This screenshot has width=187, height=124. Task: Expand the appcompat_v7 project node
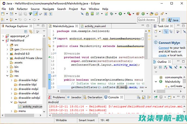pyautogui.click(x=3, y=36)
